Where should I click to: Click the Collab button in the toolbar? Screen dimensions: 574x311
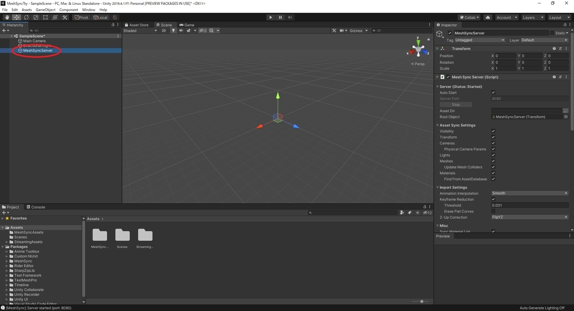tap(468, 17)
